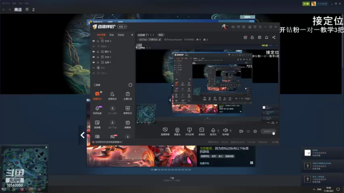Switch to second scene tab
Image resolution: width=344 pixels, height=193 pixels.
point(112,35)
